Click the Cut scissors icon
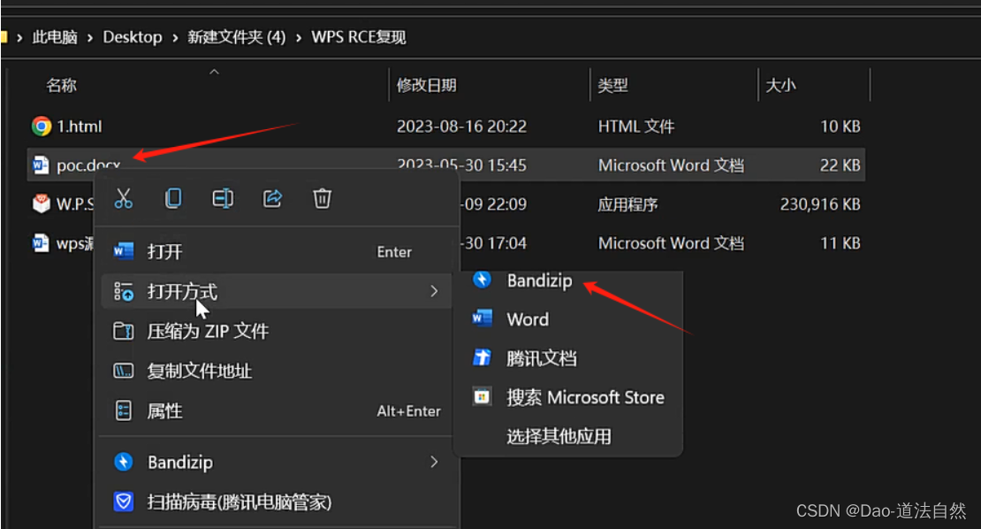Viewport: 981px width, 529px height. point(123,198)
